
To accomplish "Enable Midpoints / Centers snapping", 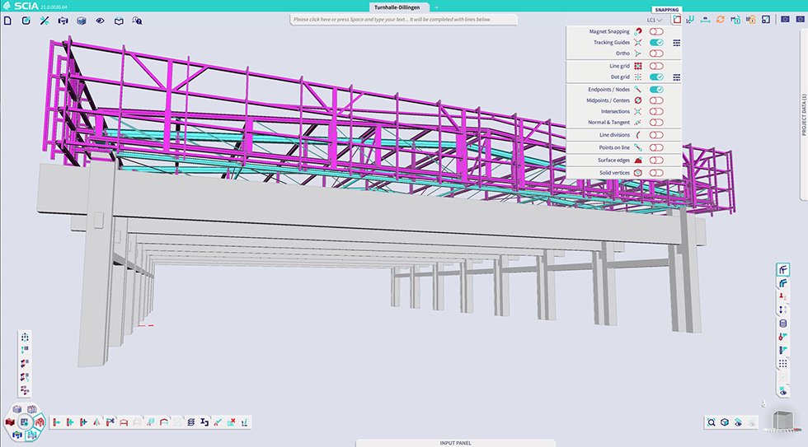I will [656, 100].
